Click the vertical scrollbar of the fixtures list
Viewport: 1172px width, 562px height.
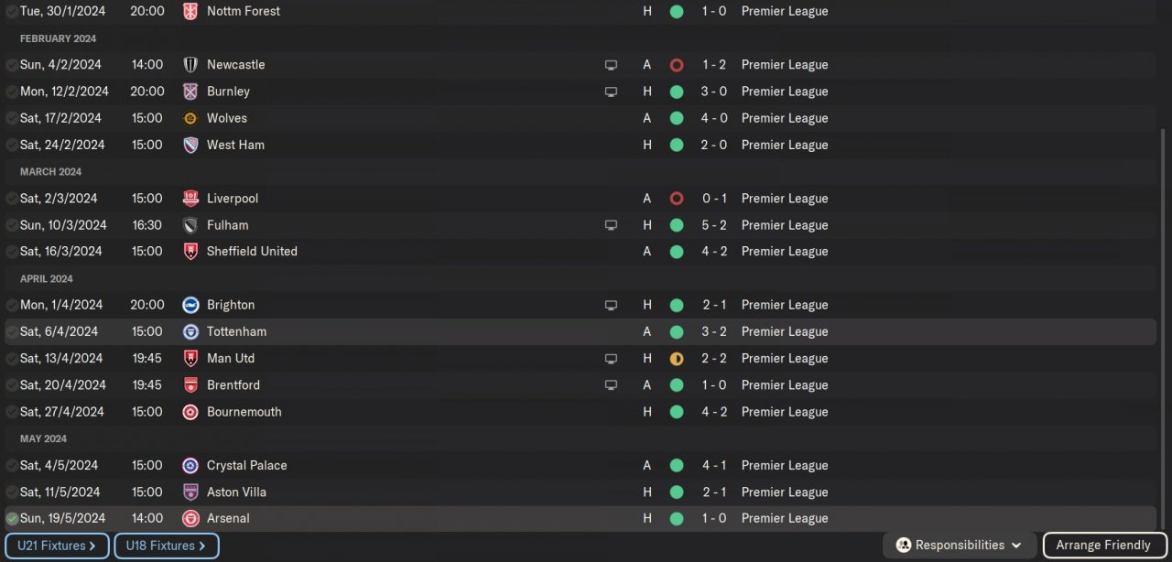[1165, 320]
